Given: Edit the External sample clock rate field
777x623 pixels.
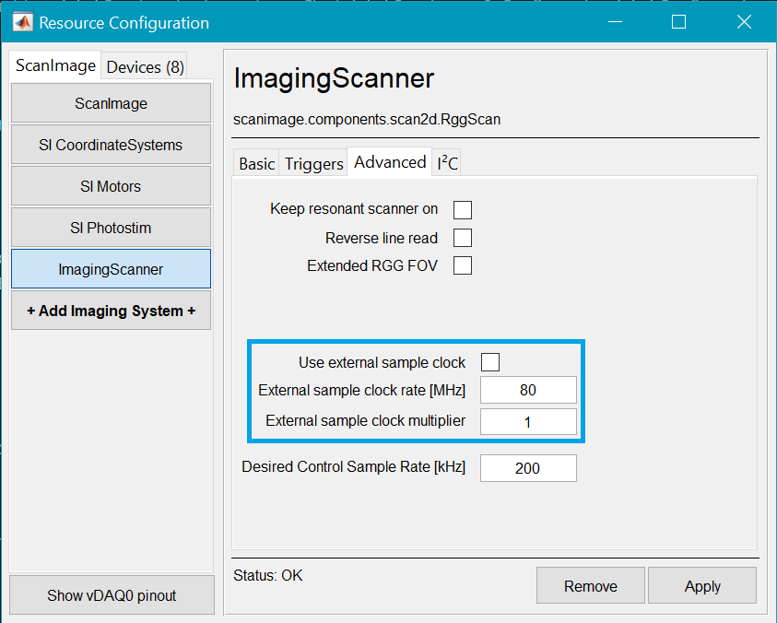Looking at the screenshot, I should [x=528, y=390].
